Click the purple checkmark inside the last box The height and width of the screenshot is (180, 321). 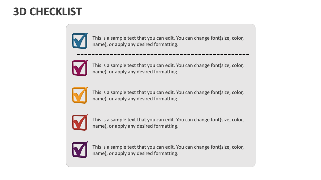pos(80,149)
